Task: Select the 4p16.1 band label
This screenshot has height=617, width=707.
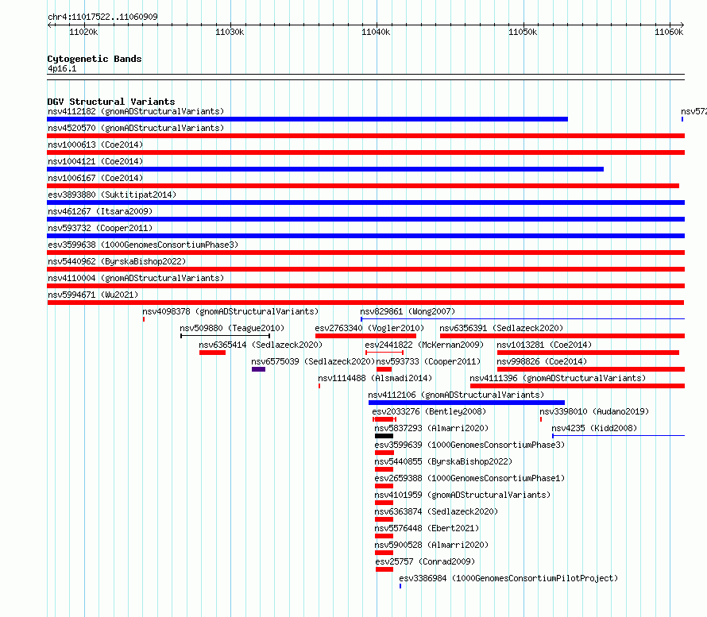Action: pos(62,69)
